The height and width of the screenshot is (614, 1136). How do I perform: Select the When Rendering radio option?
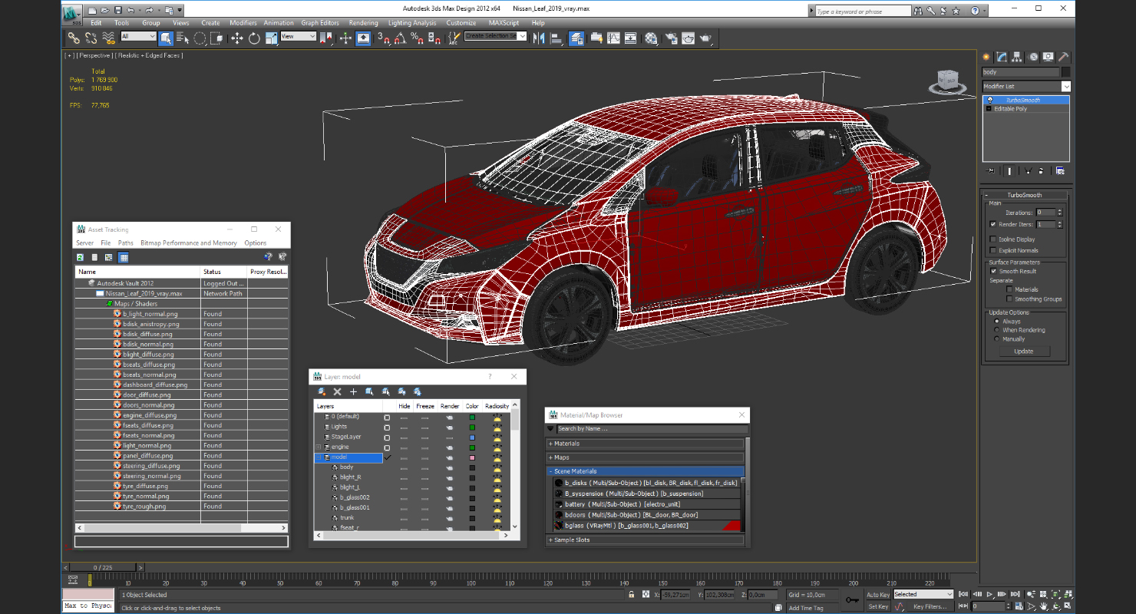(996, 330)
